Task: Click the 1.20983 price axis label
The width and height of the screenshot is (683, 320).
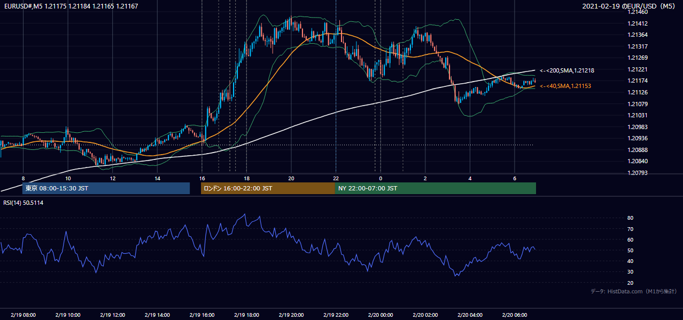Action: pos(638,127)
